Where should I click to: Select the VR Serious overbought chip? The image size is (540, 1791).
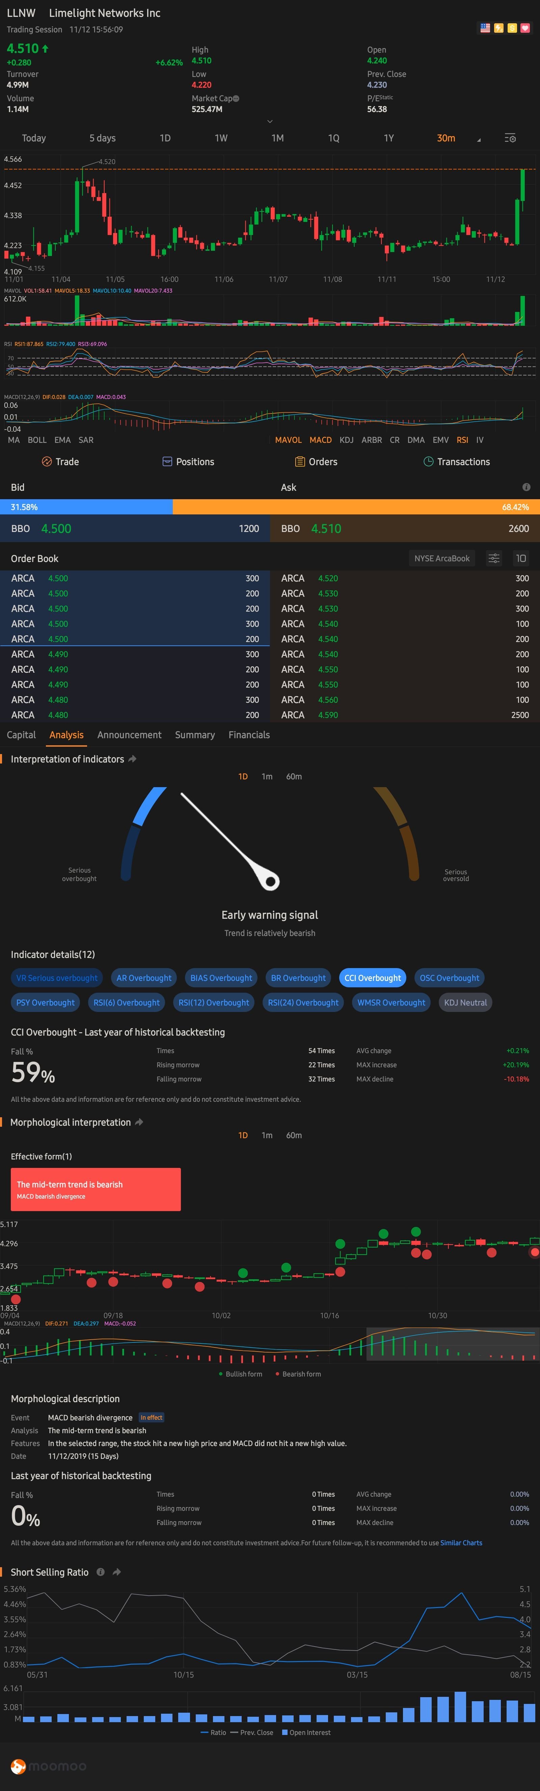(x=57, y=978)
